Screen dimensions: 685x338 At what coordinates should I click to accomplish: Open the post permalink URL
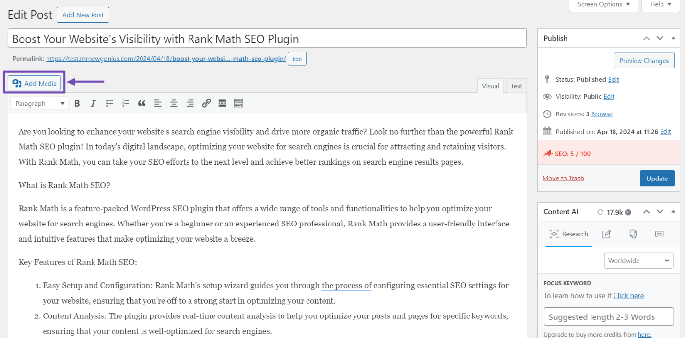point(166,59)
